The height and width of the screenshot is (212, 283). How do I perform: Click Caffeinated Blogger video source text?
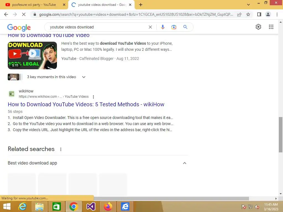[96, 59]
